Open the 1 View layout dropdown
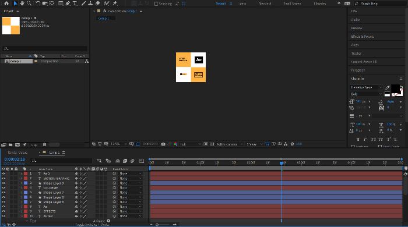408x227 pixels. [x=255, y=144]
